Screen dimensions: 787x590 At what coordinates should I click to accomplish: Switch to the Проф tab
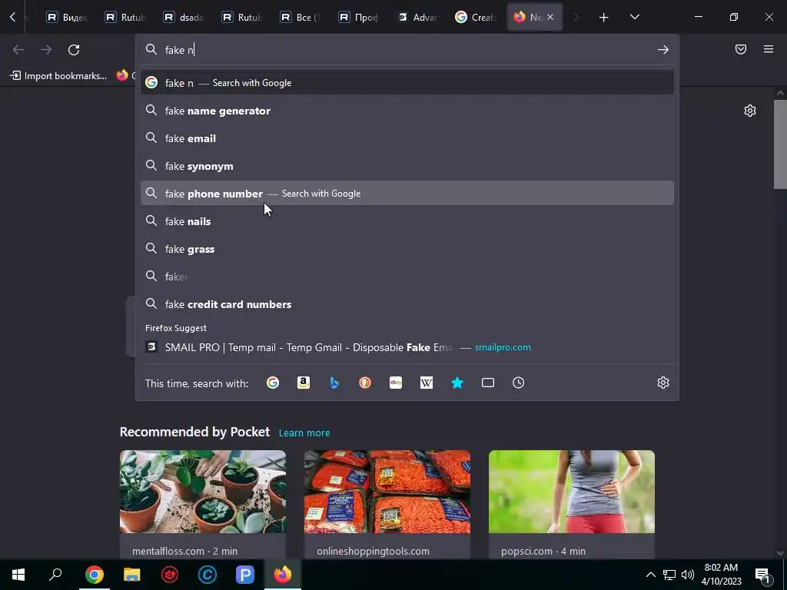(x=359, y=18)
